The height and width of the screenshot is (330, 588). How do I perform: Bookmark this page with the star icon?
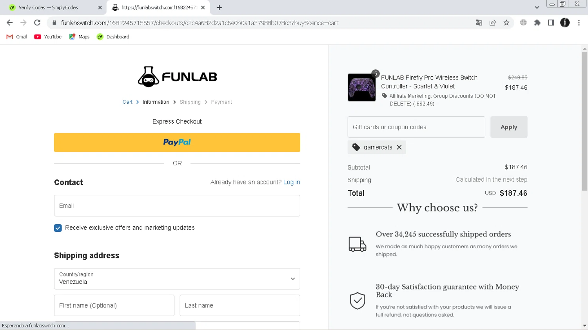[x=506, y=23]
